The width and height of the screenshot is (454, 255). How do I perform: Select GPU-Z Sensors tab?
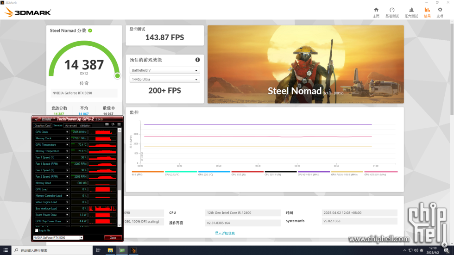(x=58, y=125)
